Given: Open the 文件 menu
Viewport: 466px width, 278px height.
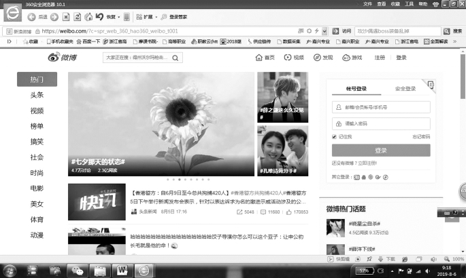Looking at the screenshot, I should point(367,4).
